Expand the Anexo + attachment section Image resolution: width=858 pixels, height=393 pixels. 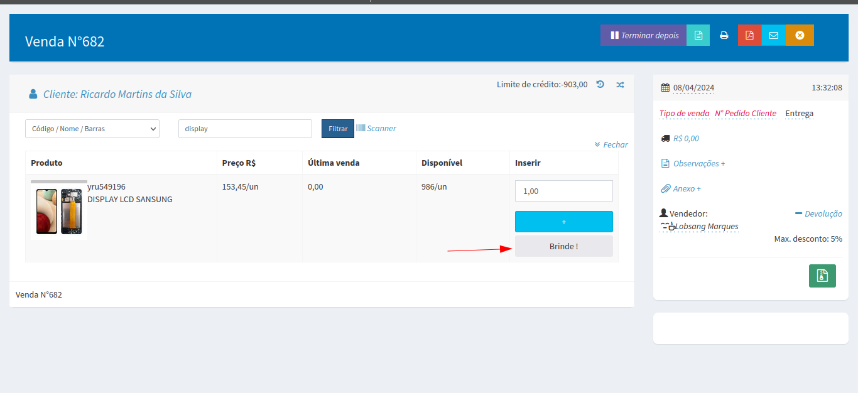click(682, 188)
